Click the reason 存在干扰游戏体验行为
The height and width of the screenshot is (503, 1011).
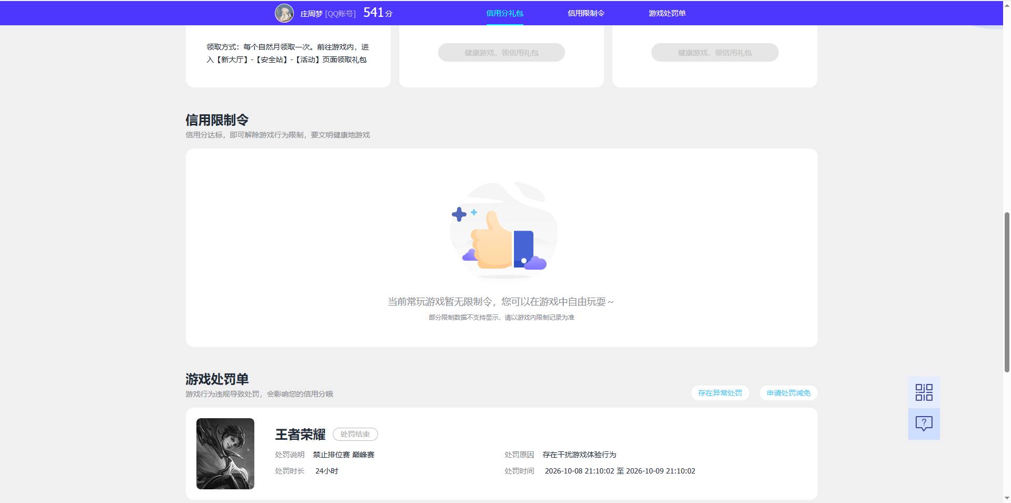click(x=579, y=455)
